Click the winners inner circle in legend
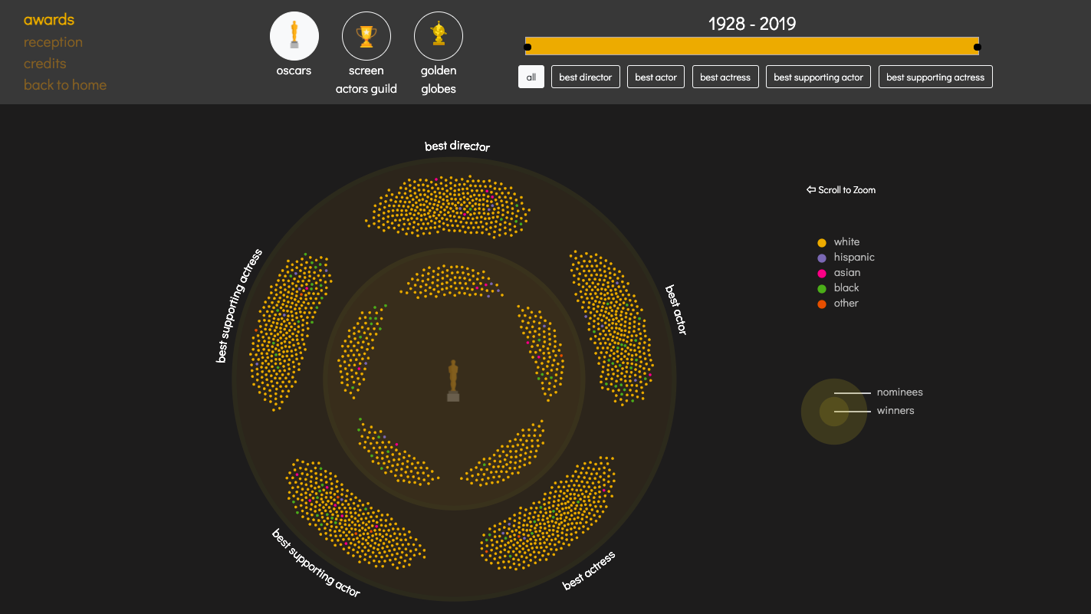Image resolution: width=1091 pixels, height=614 pixels. tap(833, 412)
